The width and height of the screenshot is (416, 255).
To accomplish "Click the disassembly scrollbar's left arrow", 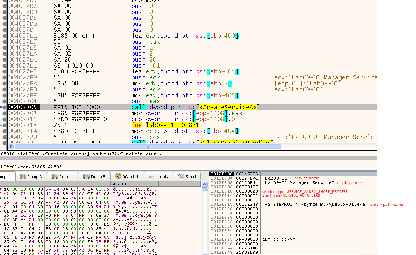I will 11,147.
